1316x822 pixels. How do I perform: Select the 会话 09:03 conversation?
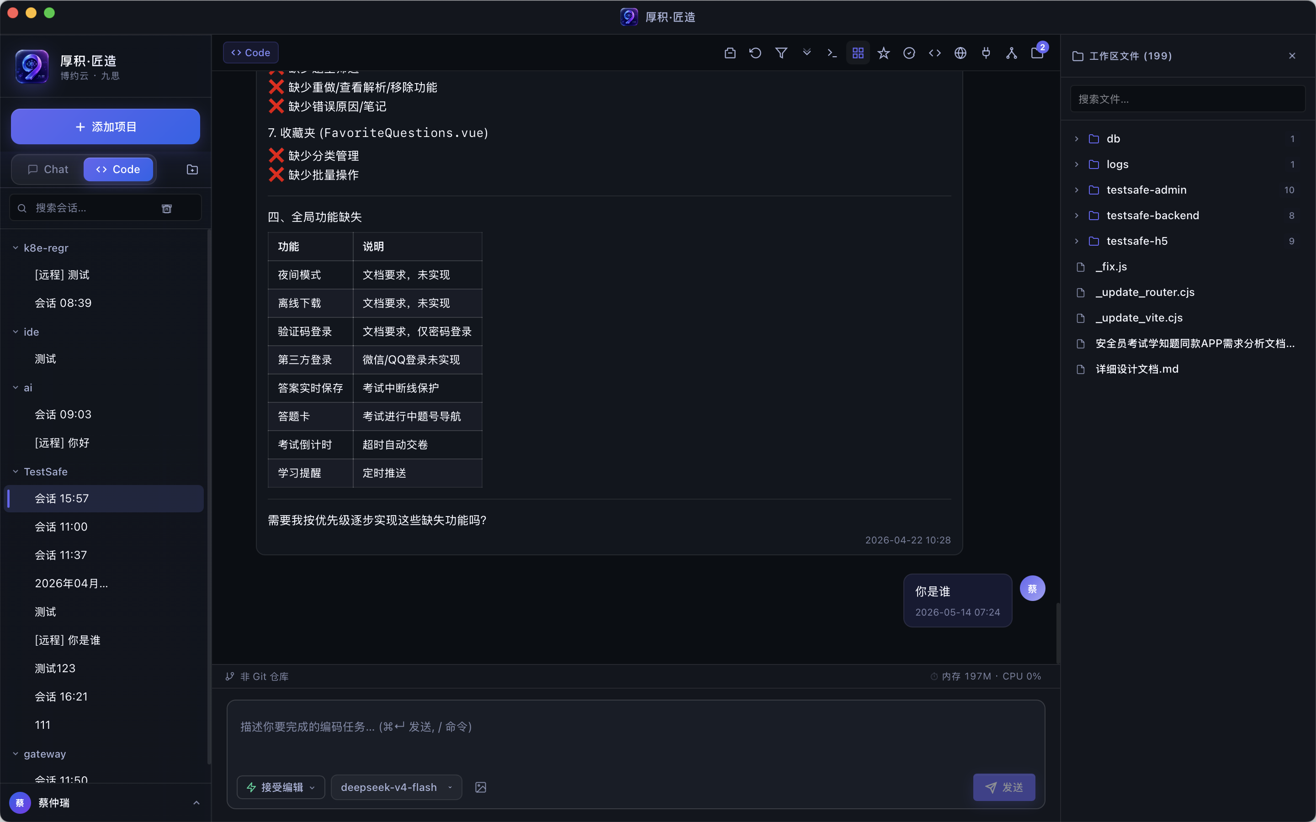coord(104,415)
